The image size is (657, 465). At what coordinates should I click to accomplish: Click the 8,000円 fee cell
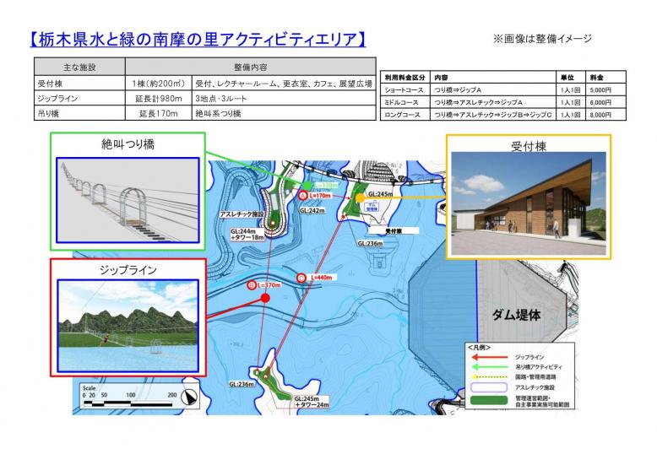599,114
